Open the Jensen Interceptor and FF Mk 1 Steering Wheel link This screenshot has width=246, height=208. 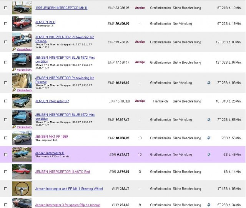click(x=69, y=188)
